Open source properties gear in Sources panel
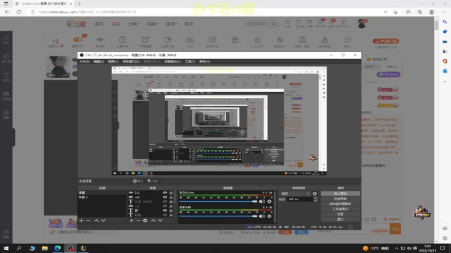 (145, 220)
